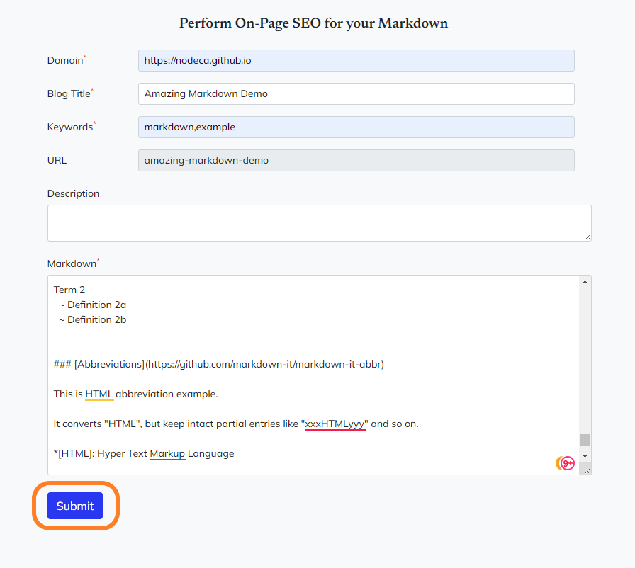Click the orange crescent icon in Markdown editor
Image resolution: width=635 pixels, height=568 pixels.
(x=559, y=464)
